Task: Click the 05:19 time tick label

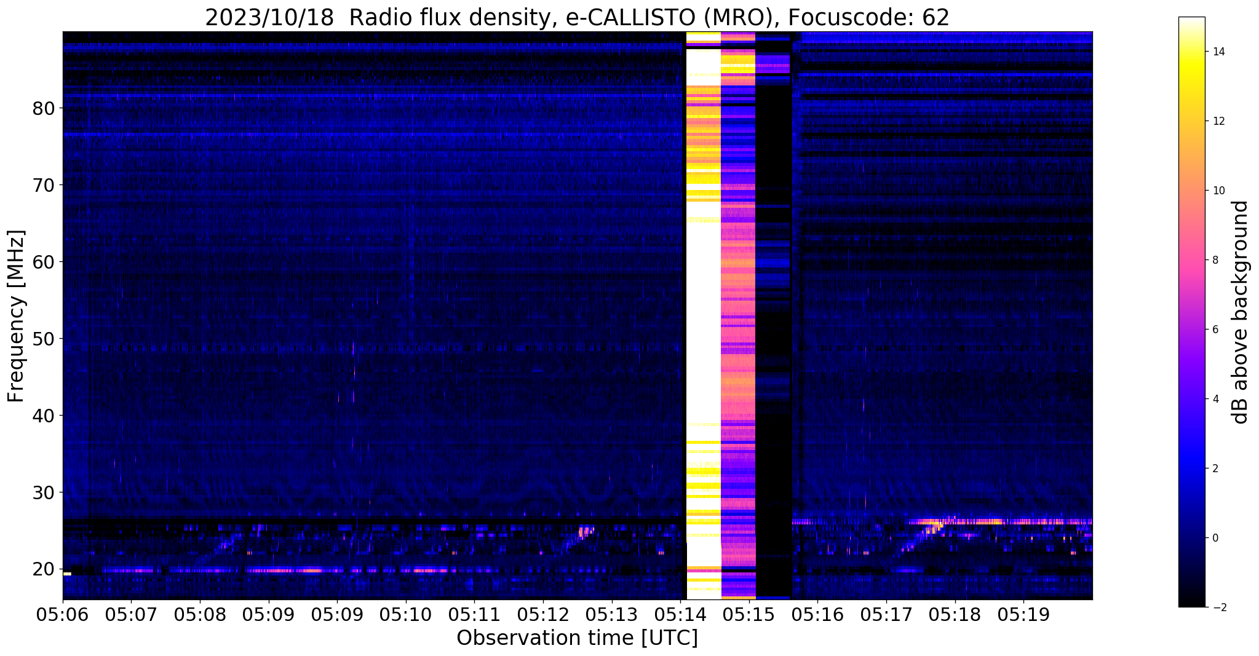Action: pyautogui.click(x=1023, y=614)
